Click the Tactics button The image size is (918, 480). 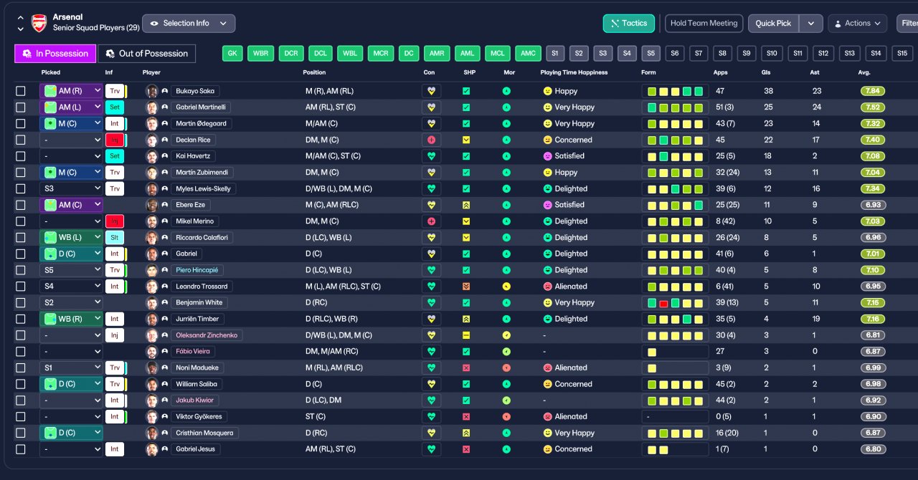click(629, 24)
